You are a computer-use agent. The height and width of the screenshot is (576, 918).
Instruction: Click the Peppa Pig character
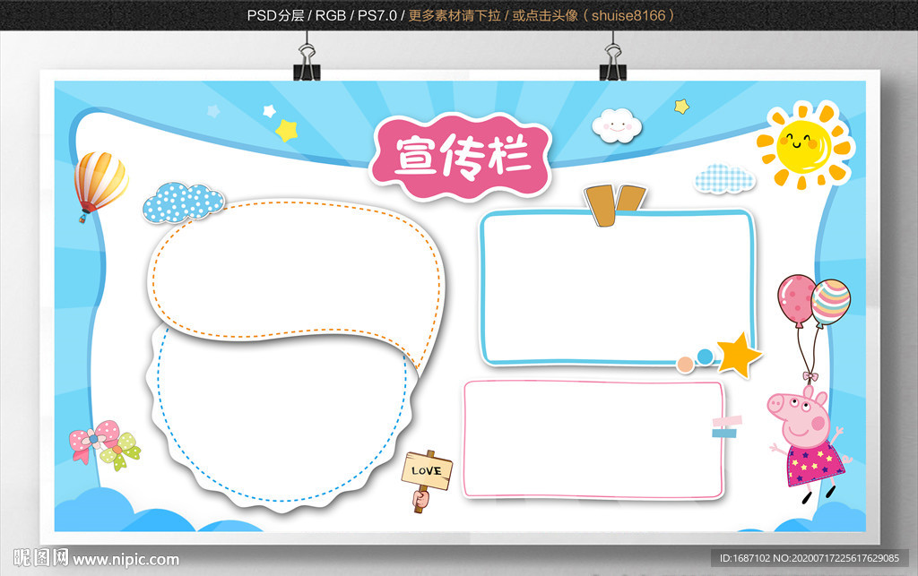click(x=809, y=443)
